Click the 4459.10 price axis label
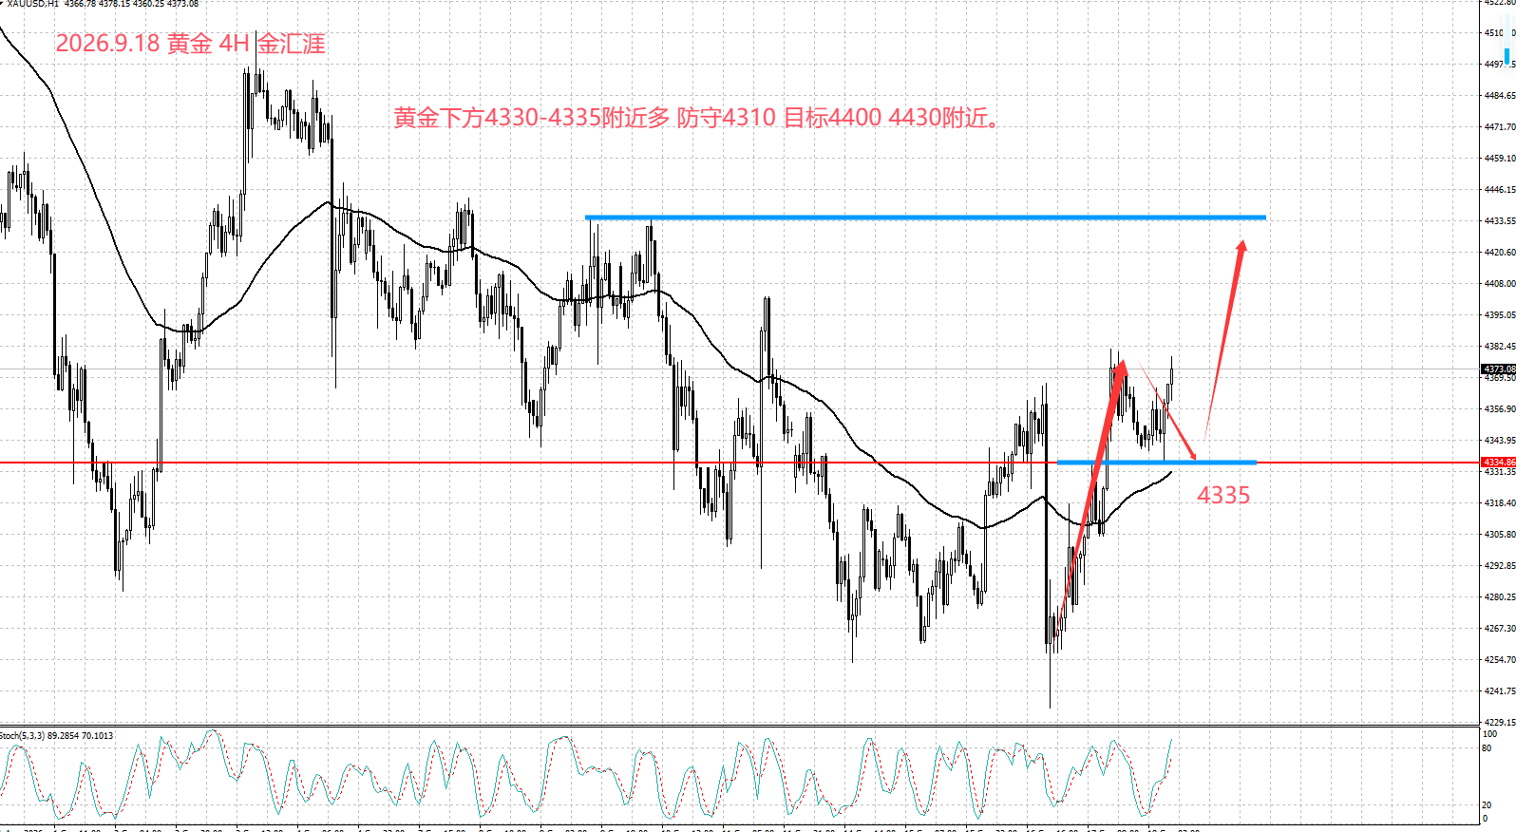The height and width of the screenshot is (832, 1516). (1500, 159)
